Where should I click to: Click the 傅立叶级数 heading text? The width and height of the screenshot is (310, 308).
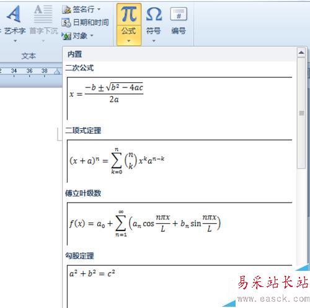coord(83,193)
